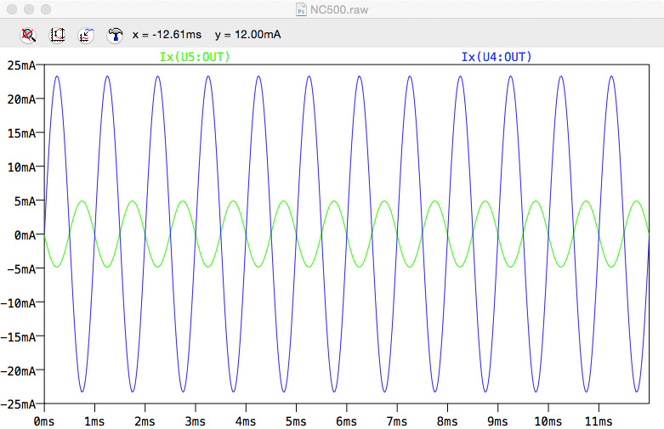664x429 pixels.
Task: Click the -20mA vertical axis label
Action: pos(18,370)
